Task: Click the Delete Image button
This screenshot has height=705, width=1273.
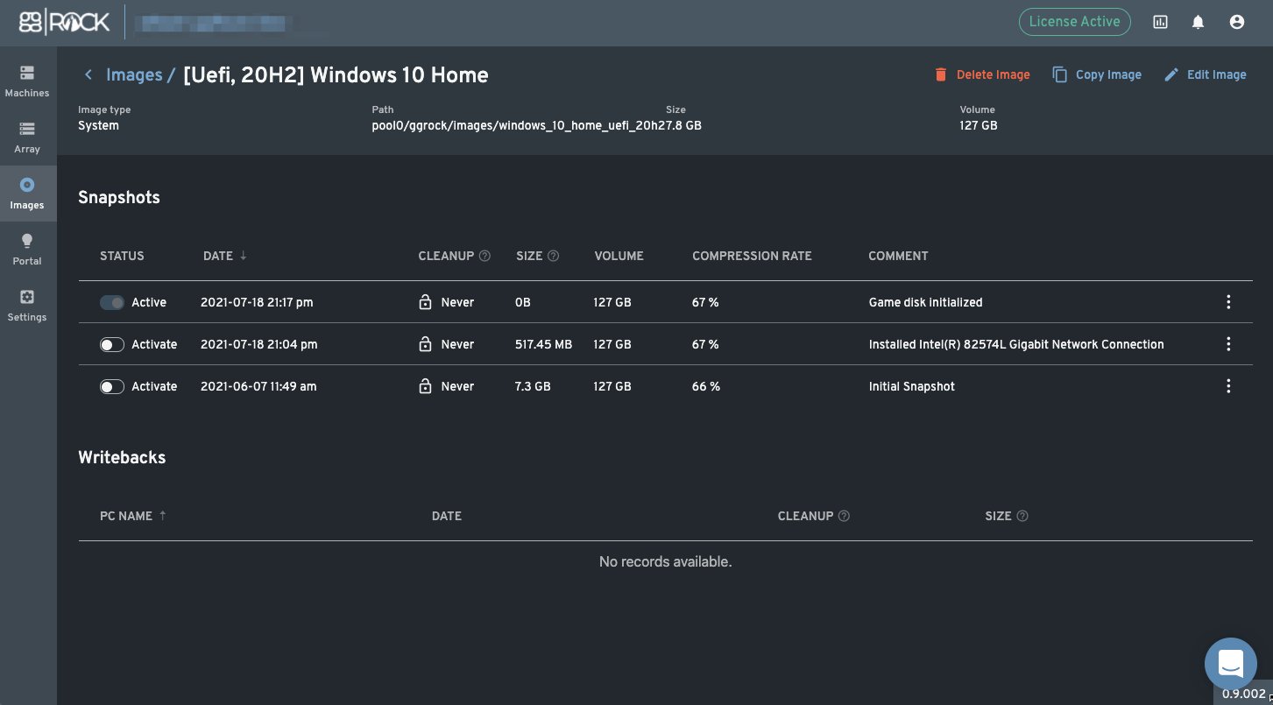Action: tap(982, 74)
